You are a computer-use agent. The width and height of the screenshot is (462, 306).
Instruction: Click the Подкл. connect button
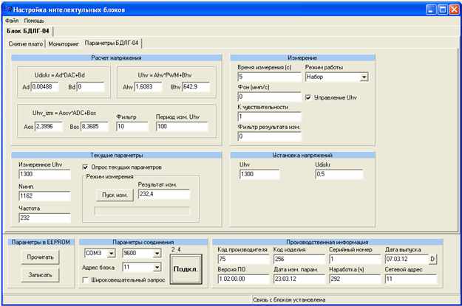coord(186,269)
